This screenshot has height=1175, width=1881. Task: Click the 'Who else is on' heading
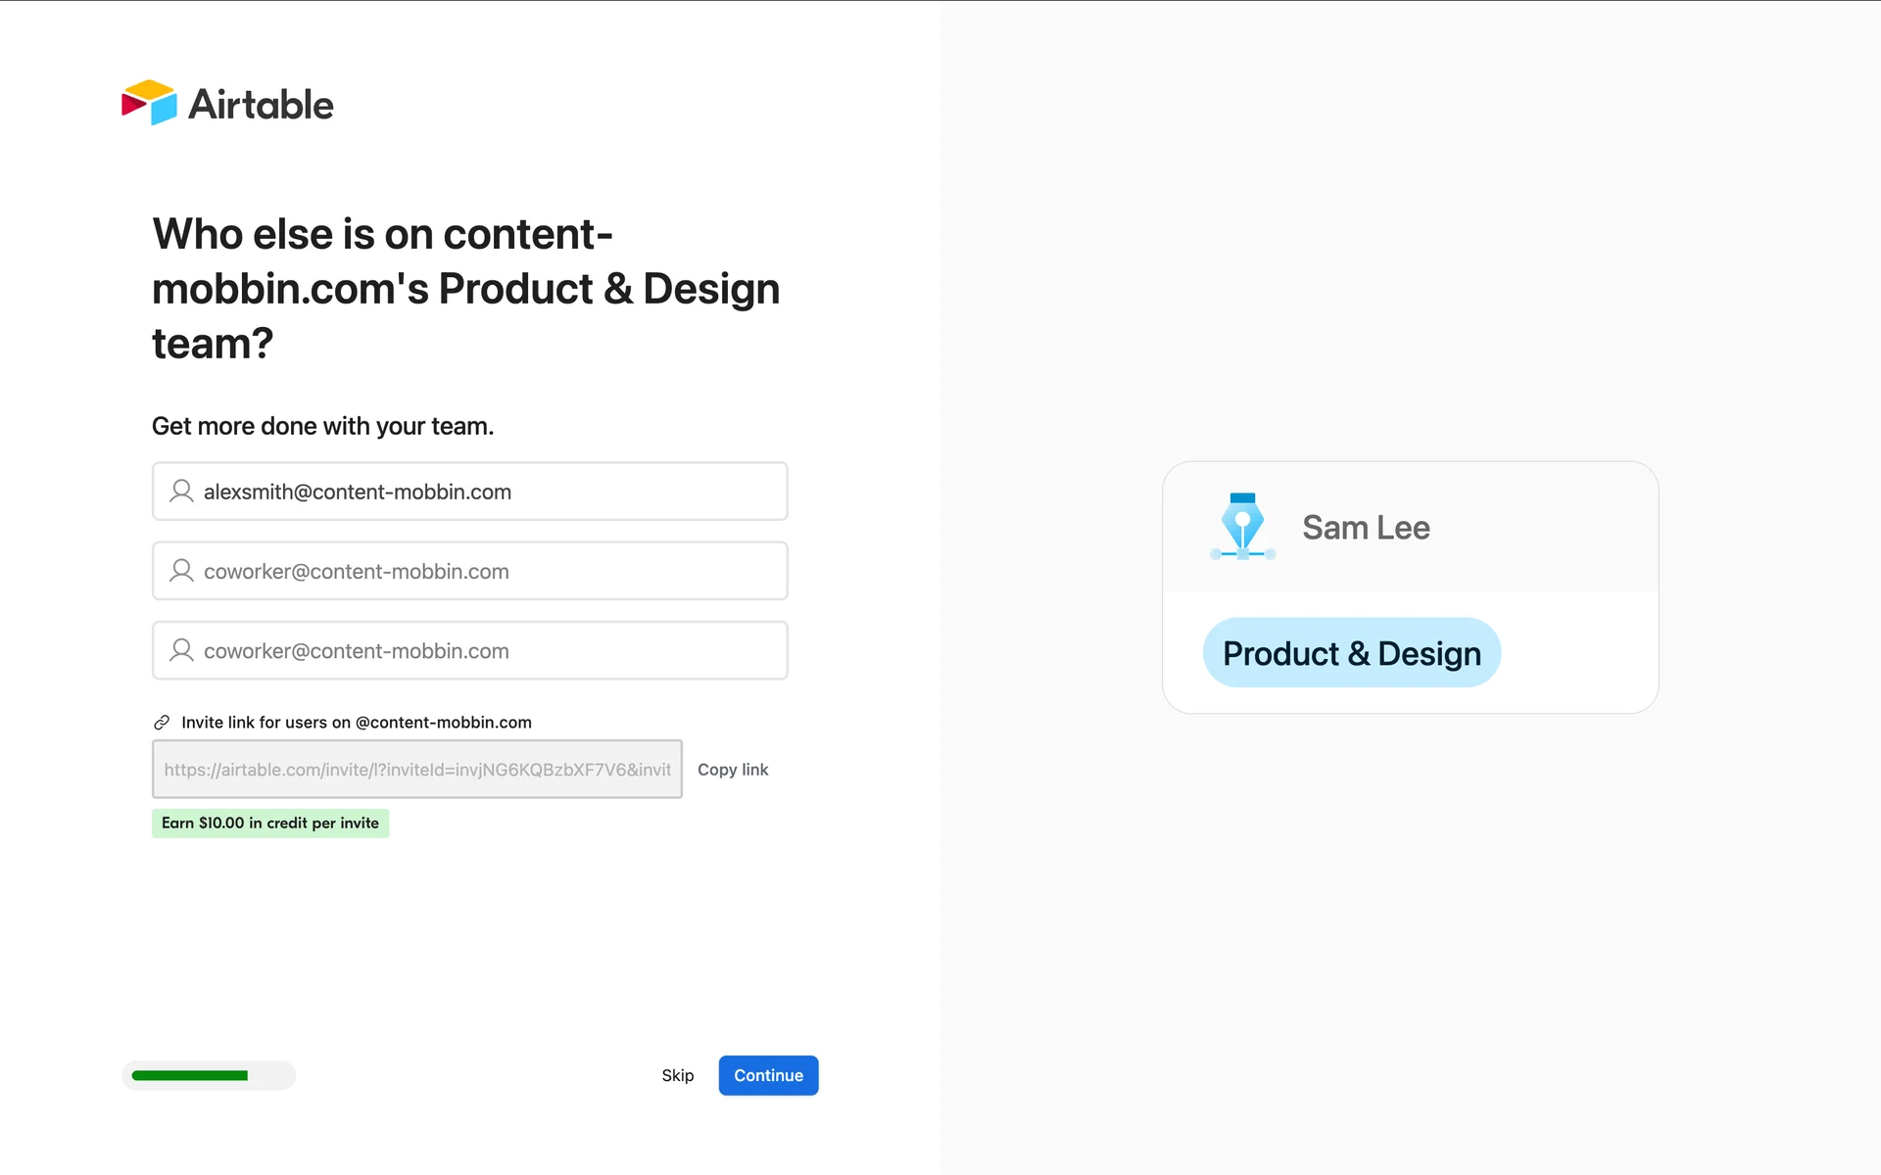pyautogui.click(x=465, y=288)
